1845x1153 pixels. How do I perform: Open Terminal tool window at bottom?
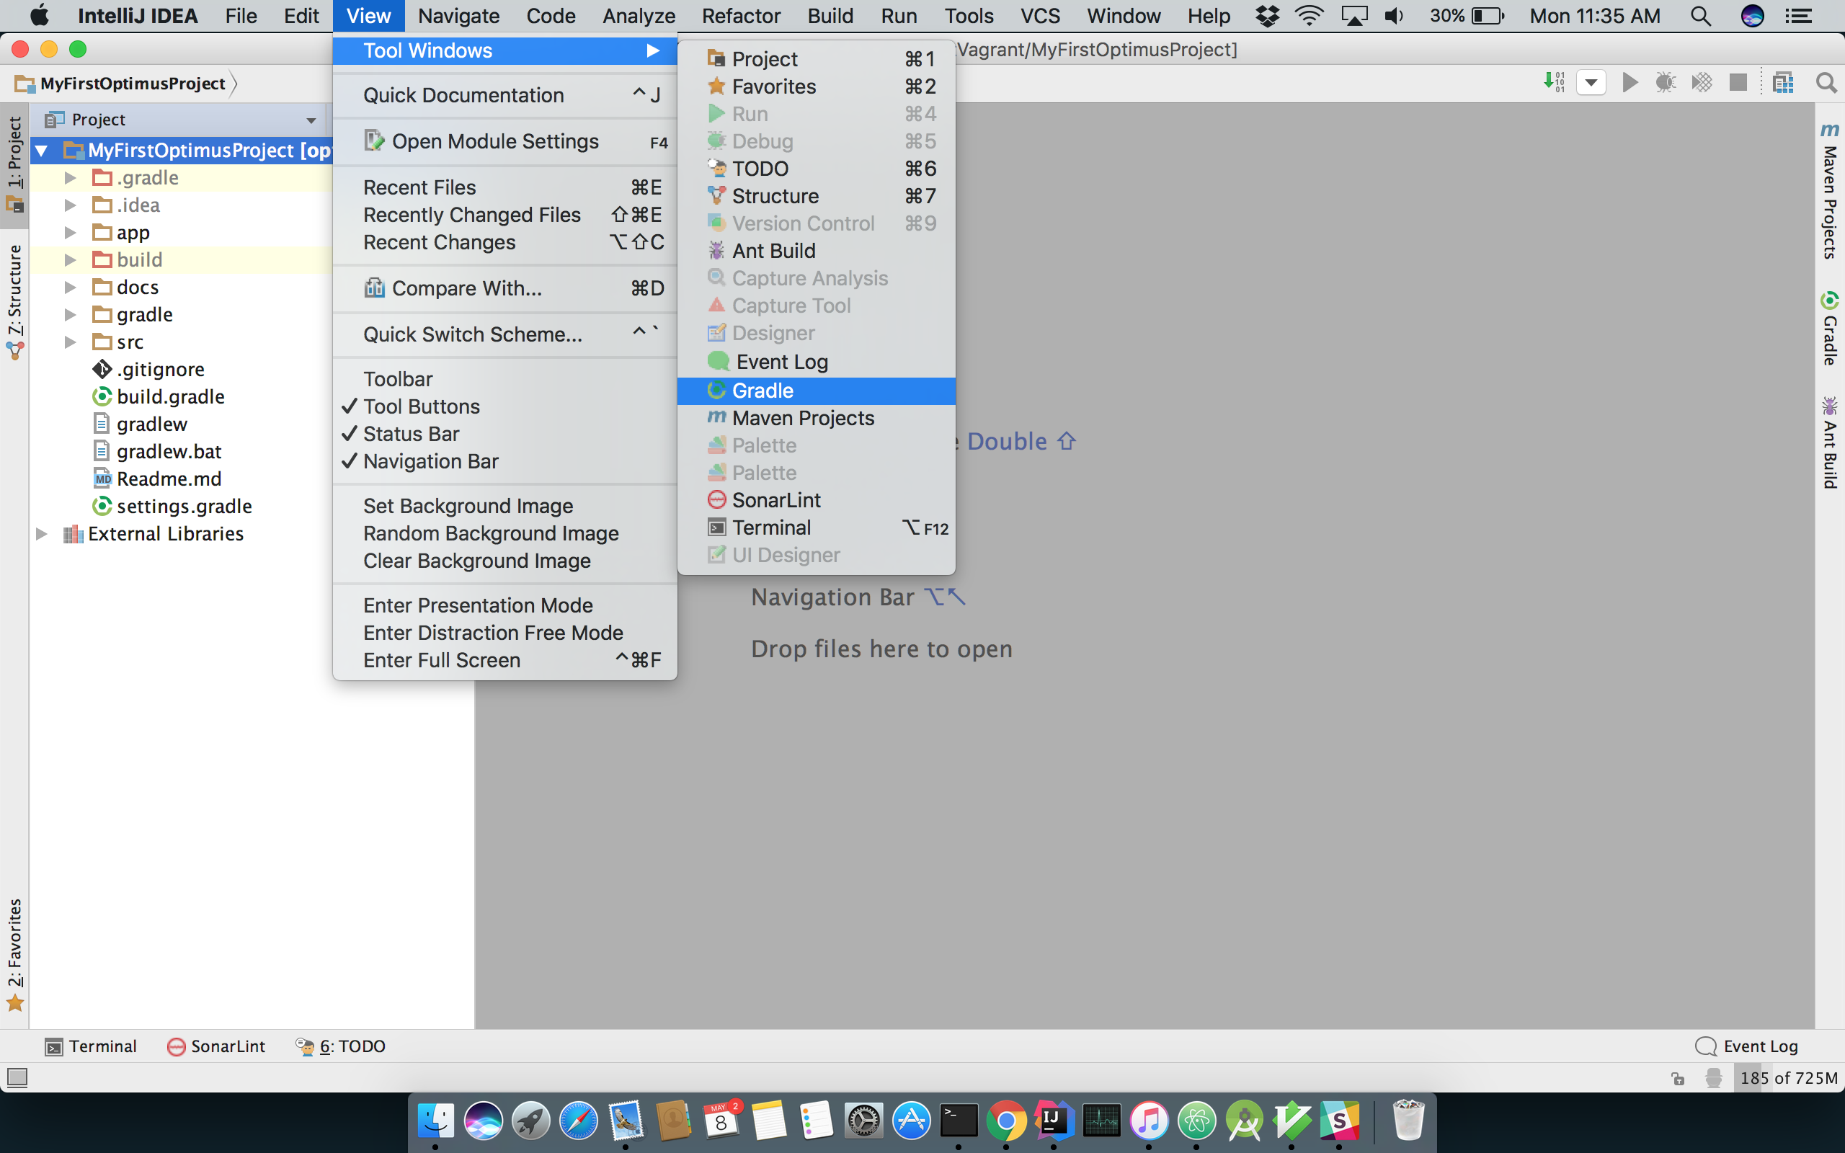pos(91,1046)
